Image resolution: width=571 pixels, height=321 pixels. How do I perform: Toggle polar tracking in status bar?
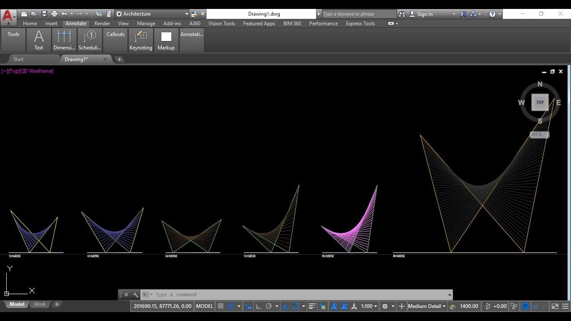coord(269,306)
